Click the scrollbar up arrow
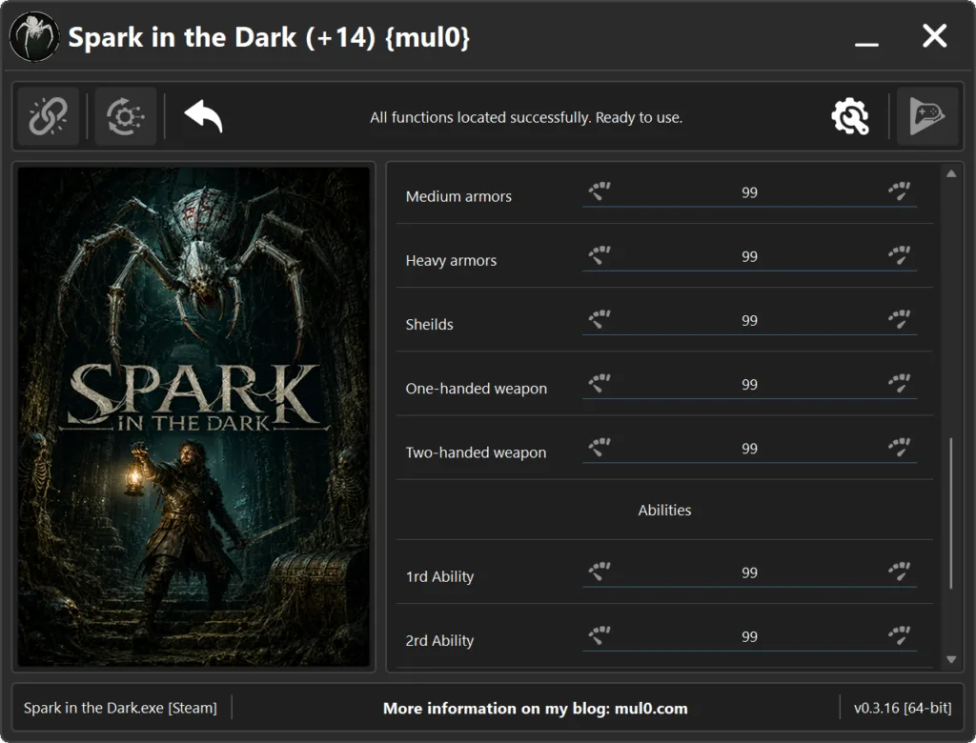 [x=951, y=173]
